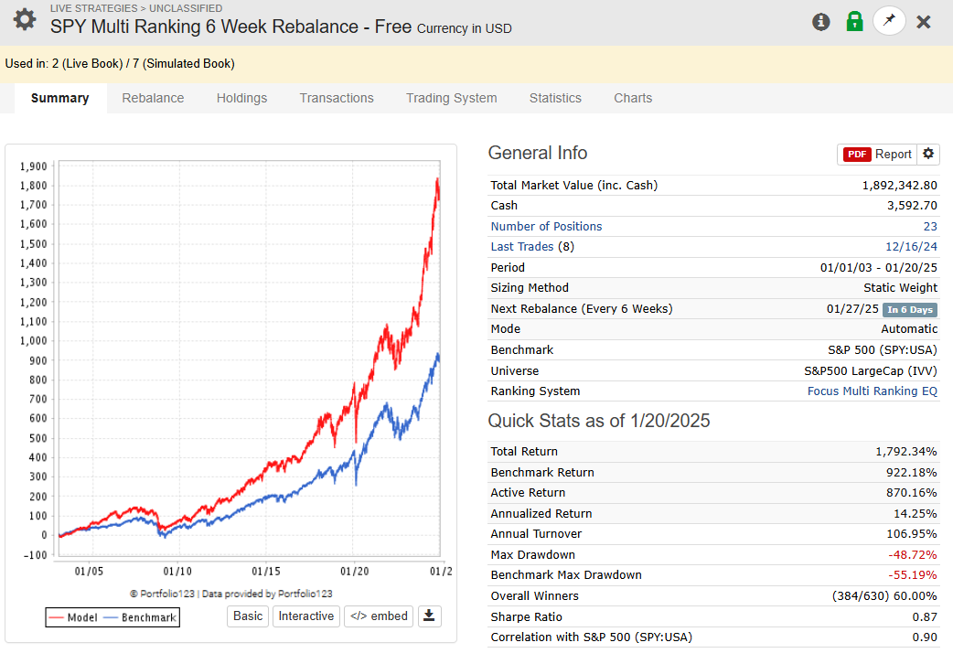Click the Automatic mode value
953x664 pixels.
(x=909, y=329)
